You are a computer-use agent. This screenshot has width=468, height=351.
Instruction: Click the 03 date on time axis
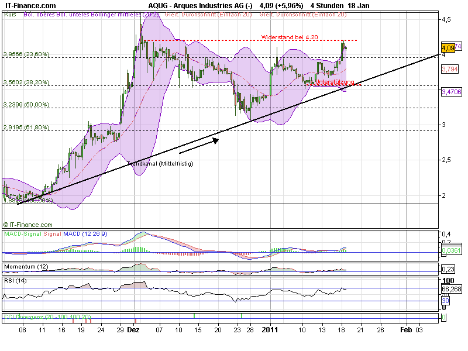click(419, 330)
